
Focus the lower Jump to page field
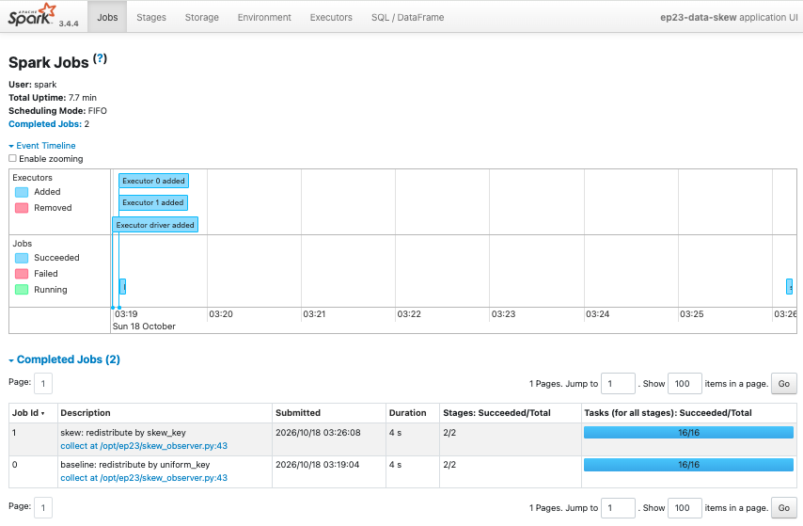[x=618, y=507]
